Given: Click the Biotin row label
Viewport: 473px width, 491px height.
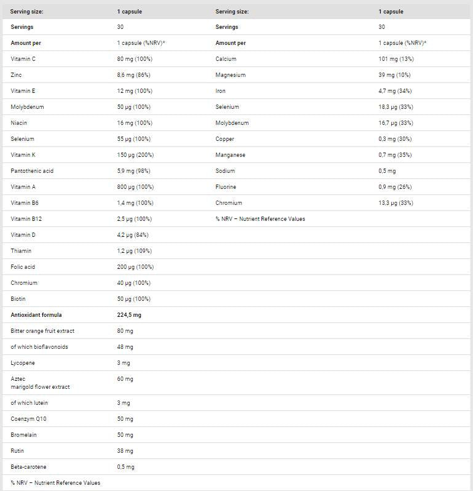Looking at the screenshot, I should click(x=18, y=299).
